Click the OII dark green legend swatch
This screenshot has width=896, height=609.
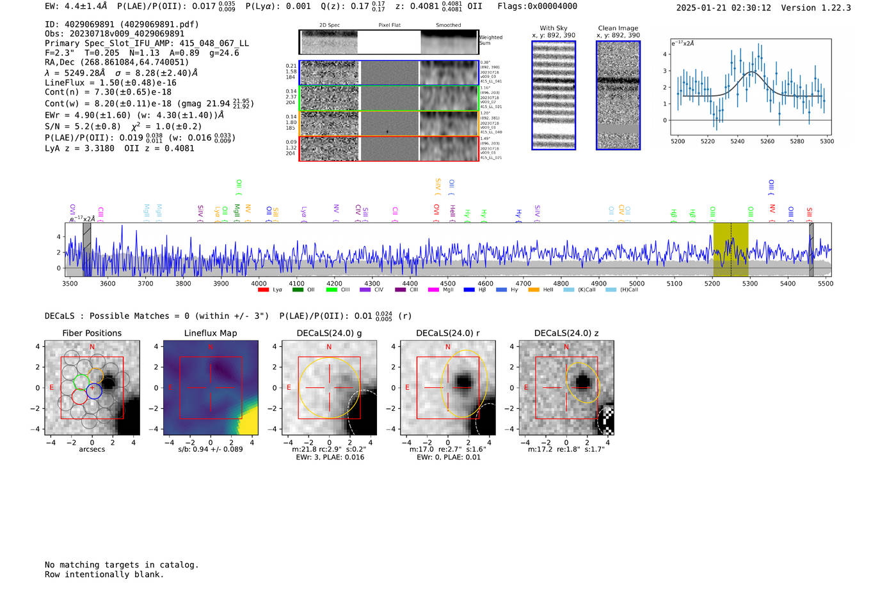(x=298, y=290)
